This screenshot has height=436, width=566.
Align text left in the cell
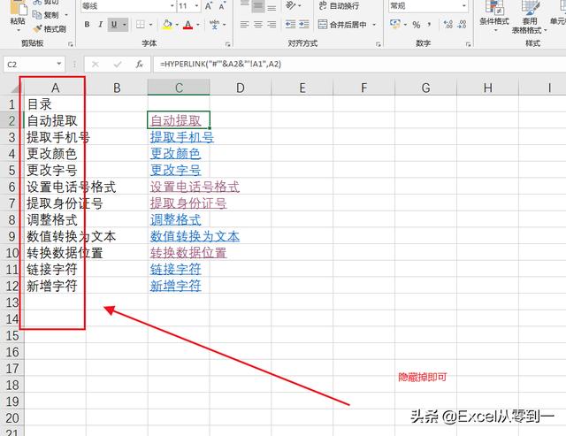click(245, 25)
